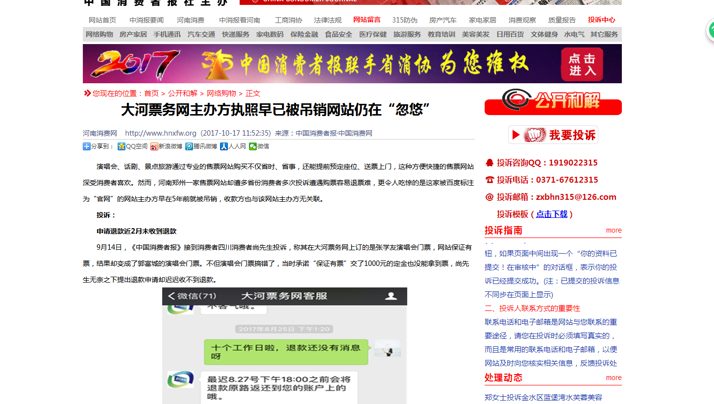Select 投诉中心 in the top navigation
Screen dimensions: 714x404
[x=601, y=20]
